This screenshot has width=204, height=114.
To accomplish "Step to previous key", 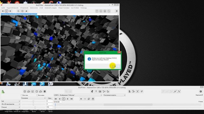I will click(60, 99).
